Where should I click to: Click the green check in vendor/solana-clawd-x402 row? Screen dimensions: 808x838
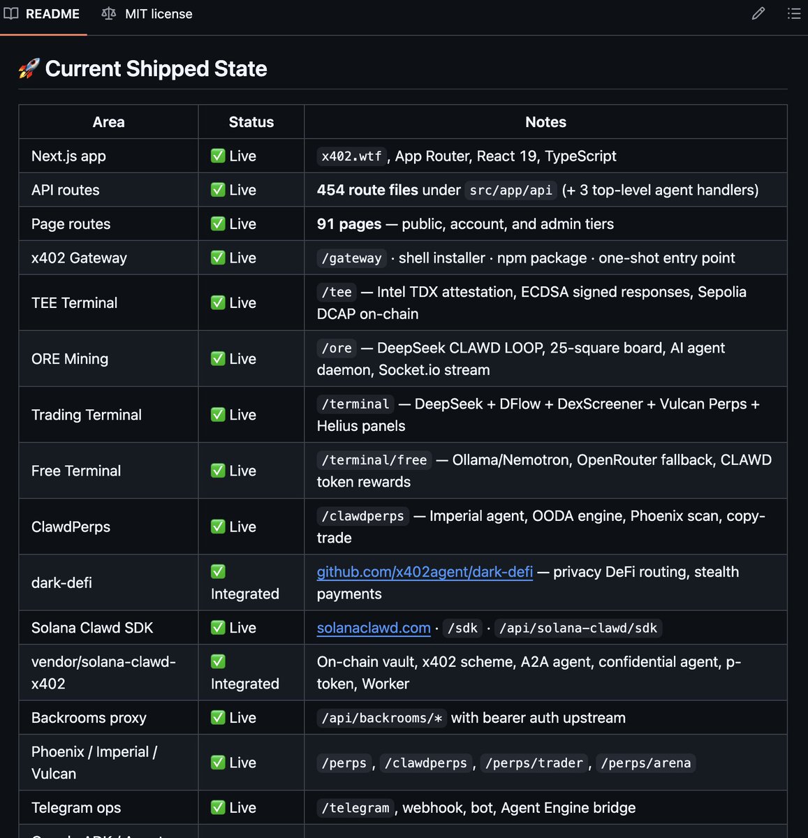218,661
